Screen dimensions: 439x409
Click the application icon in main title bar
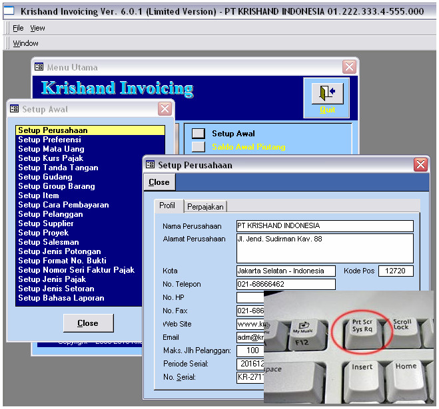pyautogui.click(x=9, y=11)
